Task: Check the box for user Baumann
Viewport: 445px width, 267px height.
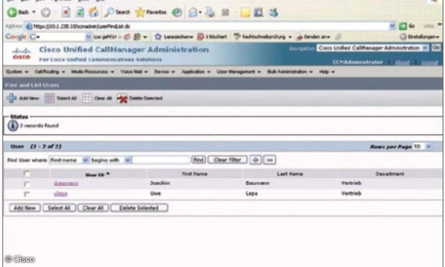Action: [x=27, y=184]
